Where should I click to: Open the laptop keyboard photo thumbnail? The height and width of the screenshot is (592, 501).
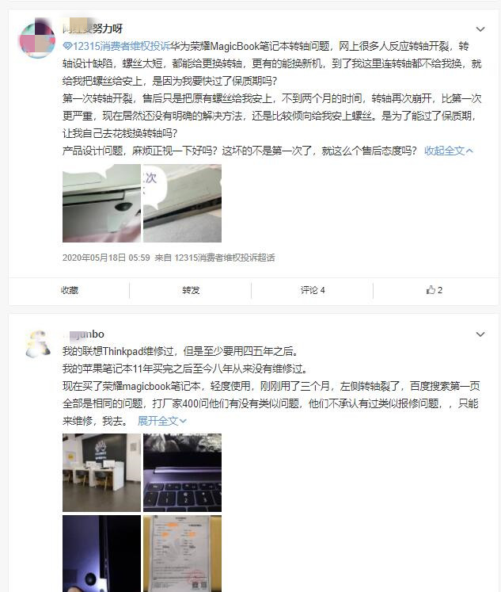tap(183, 472)
